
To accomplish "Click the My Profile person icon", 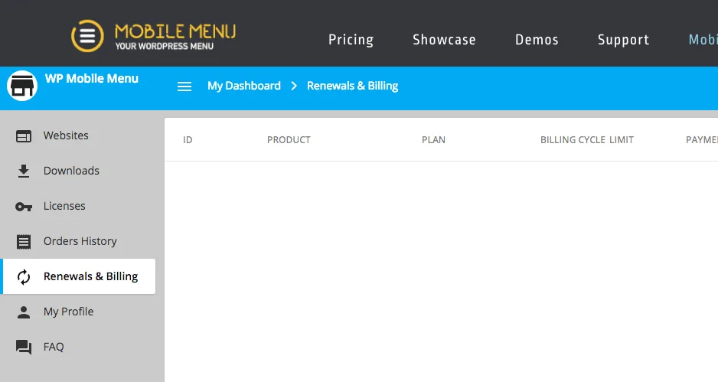I will click(24, 312).
